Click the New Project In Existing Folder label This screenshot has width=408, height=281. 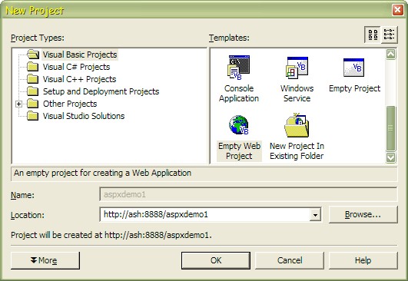[297, 151]
